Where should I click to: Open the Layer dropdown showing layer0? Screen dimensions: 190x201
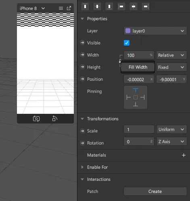click(155, 31)
